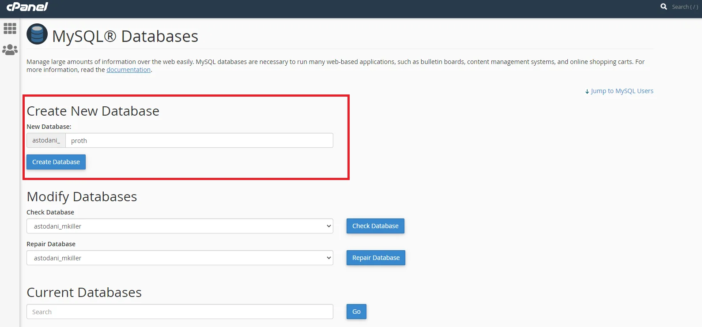Click the magnifying glass search icon
702x327 pixels.
point(664,7)
